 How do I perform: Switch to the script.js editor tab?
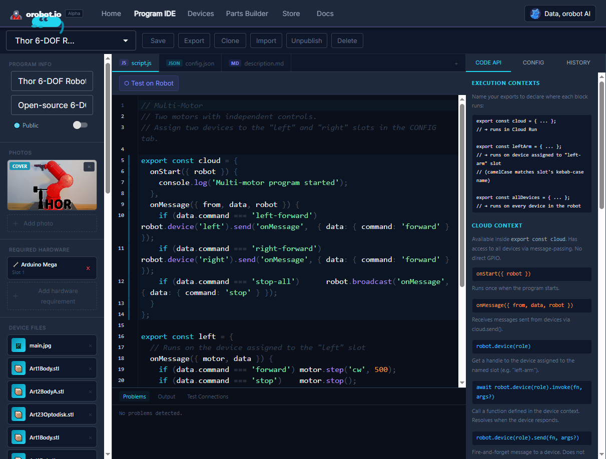tap(135, 63)
